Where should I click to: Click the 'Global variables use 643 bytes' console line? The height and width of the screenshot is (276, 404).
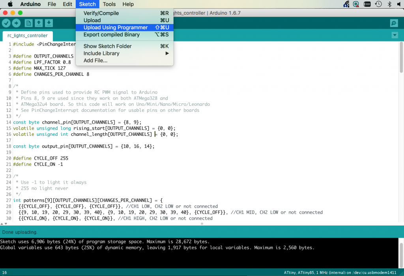click(157, 248)
